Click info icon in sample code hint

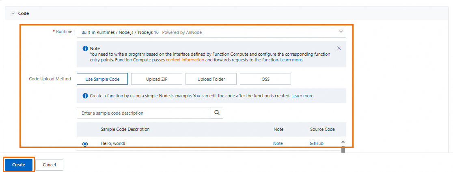[x=85, y=96]
